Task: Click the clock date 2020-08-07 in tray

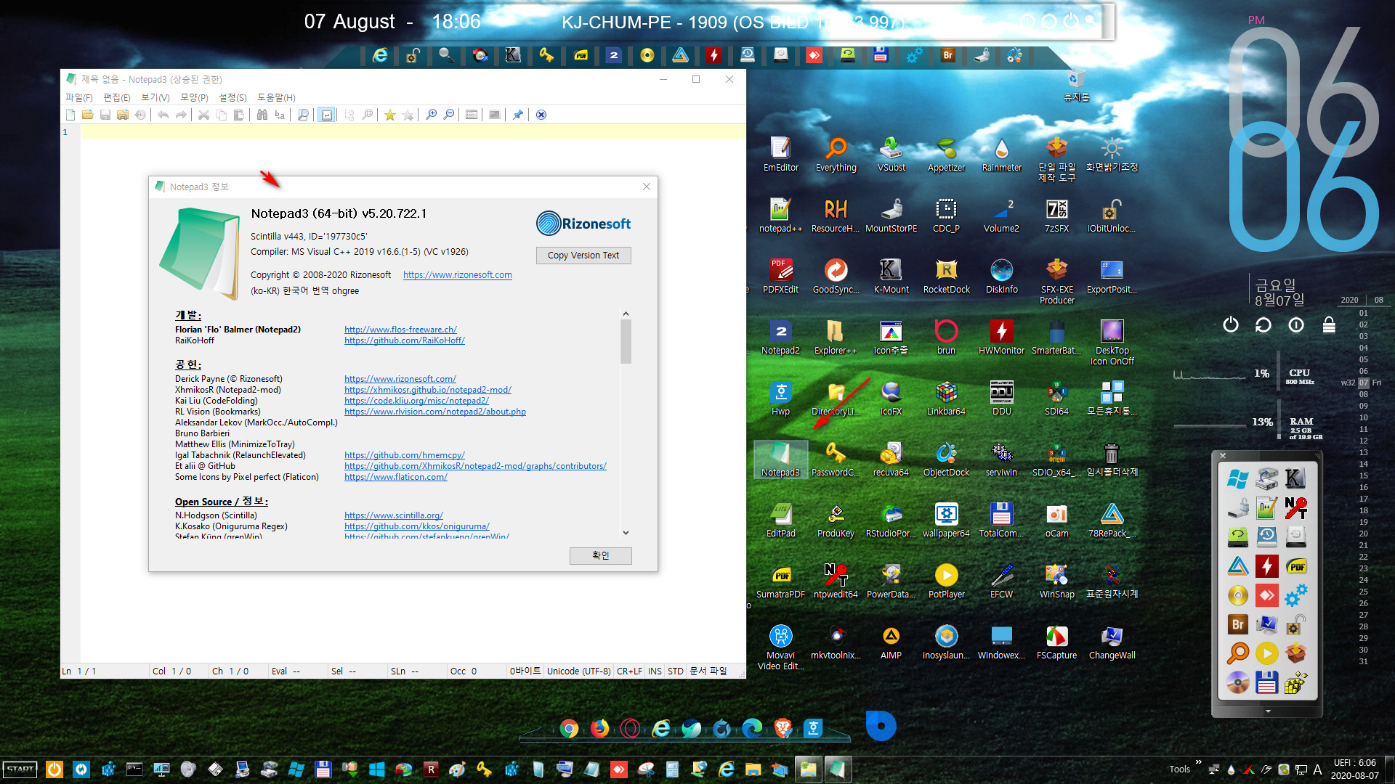Action: point(1354,775)
